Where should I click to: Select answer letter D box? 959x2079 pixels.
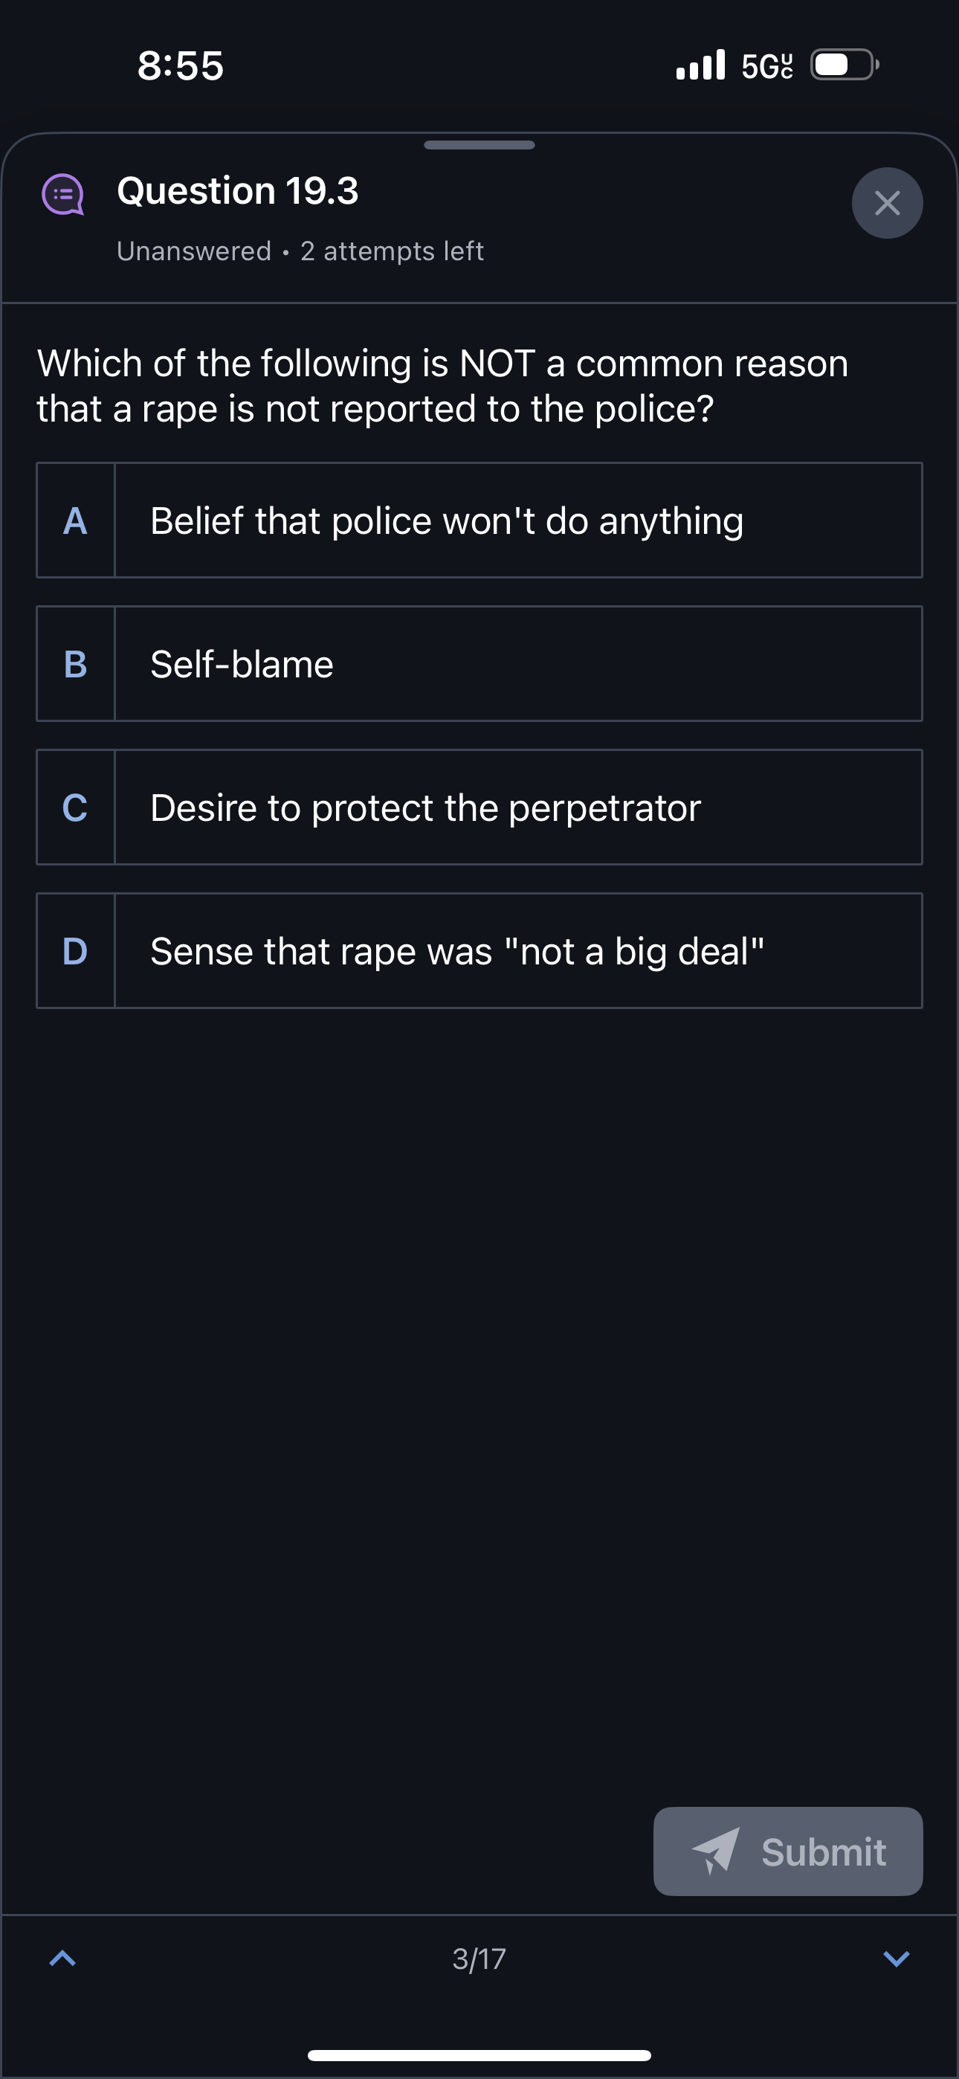76,951
